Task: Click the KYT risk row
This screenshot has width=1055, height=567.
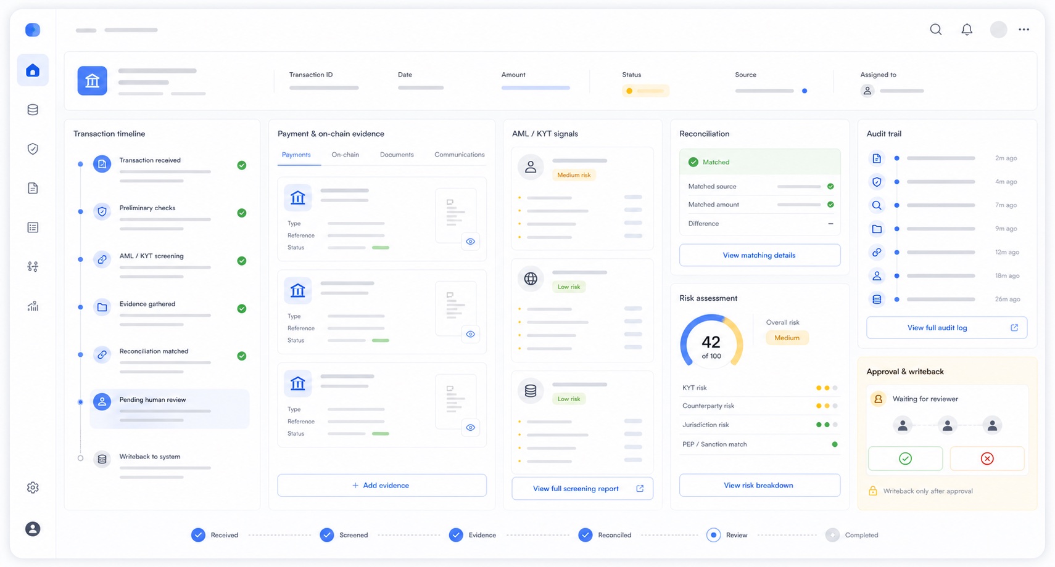Action: tap(759, 388)
